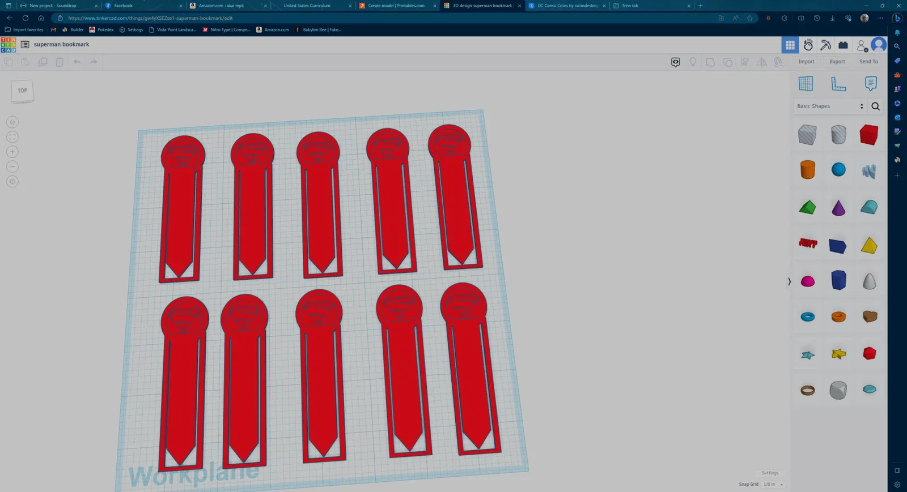Open the designs list icon beside title
907x492 pixels.
coord(25,44)
